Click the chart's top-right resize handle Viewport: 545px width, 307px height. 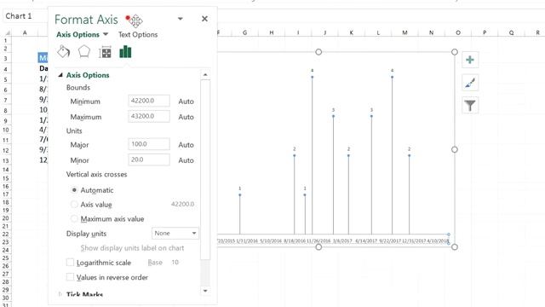click(x=454, y=52)
